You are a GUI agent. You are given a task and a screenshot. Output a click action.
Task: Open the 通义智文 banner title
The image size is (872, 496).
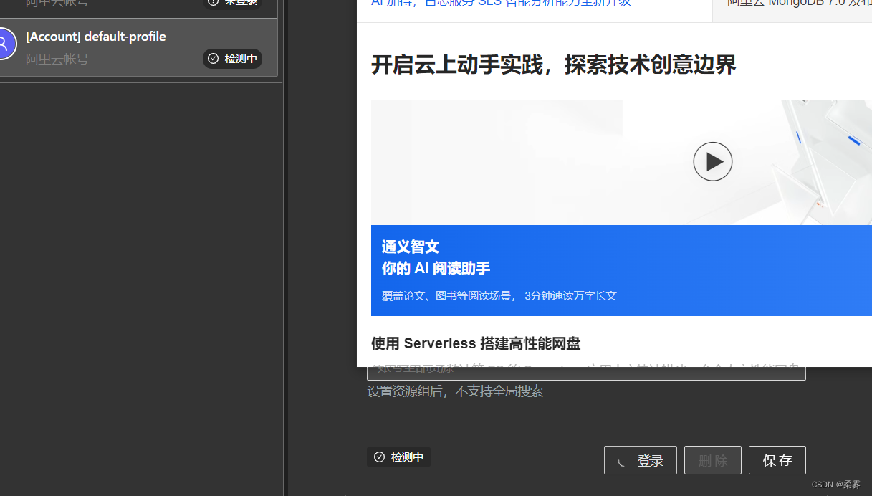(x=411, y=247)
